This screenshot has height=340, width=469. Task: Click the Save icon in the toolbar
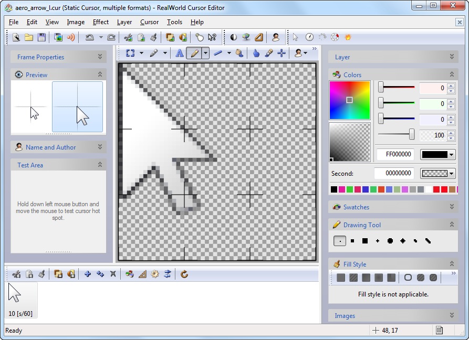click(41, 37)
